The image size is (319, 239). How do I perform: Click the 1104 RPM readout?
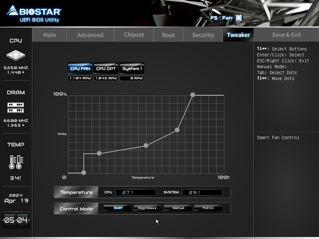(x=80, y=78)
